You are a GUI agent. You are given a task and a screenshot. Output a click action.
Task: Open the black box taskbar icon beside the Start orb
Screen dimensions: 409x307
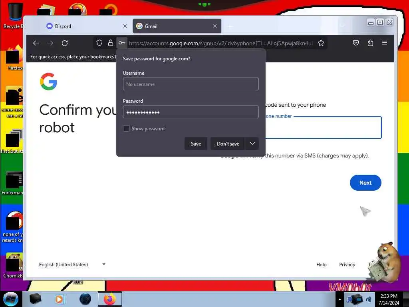[35, 299]
